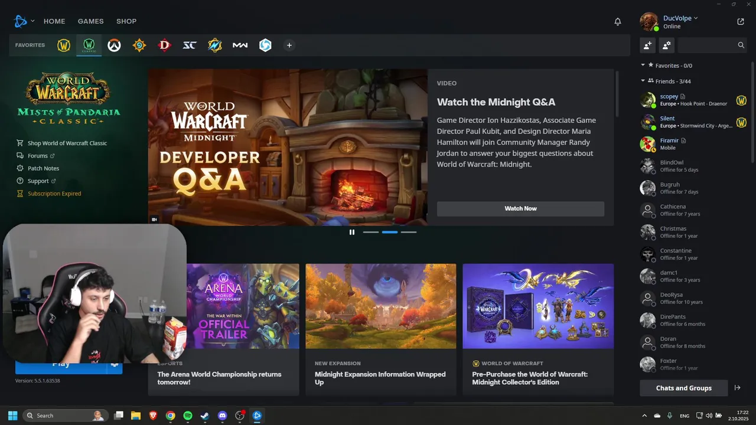The image size is (756, 425).
Task: Open the Windows Start menu
Action: [x=12, y=416]
